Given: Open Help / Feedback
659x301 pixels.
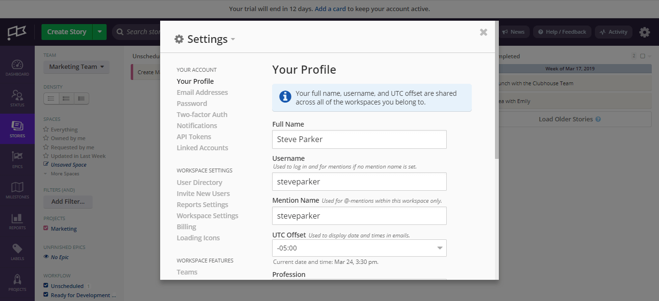Looking at the screenshot, I should click(x=562, y=32).
